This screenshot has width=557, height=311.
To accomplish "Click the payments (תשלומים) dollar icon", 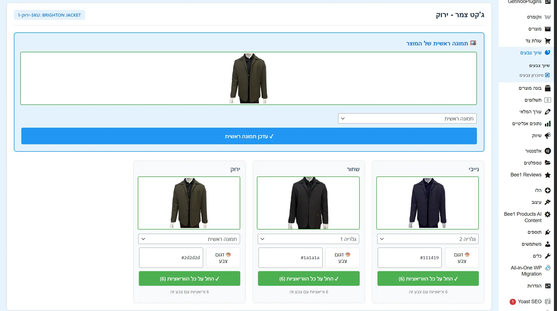I will (x=548, y=100).
